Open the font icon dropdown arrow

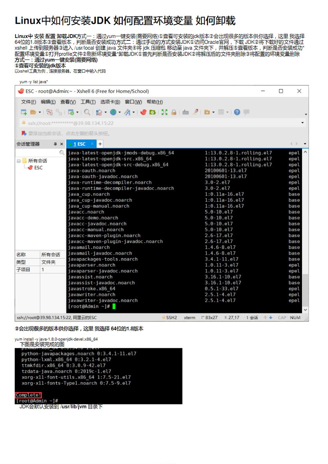point(134,112)
